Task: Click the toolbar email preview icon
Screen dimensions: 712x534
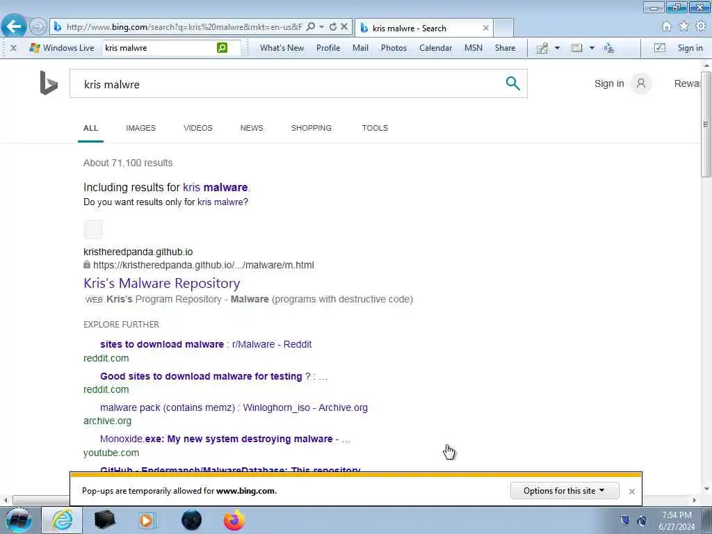Action: [576, 48]
